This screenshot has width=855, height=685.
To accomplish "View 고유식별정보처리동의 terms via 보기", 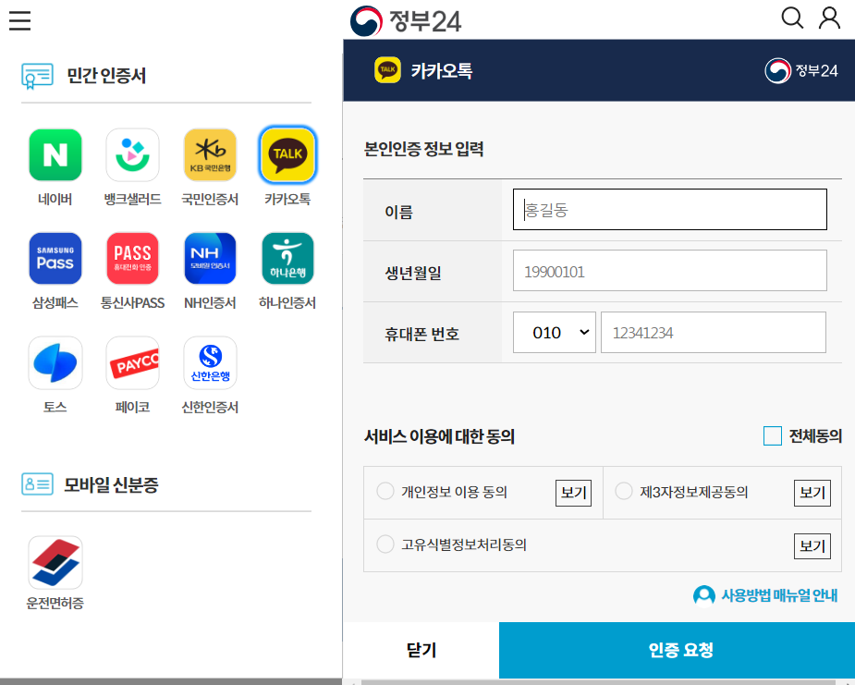I will pos(812,546).
